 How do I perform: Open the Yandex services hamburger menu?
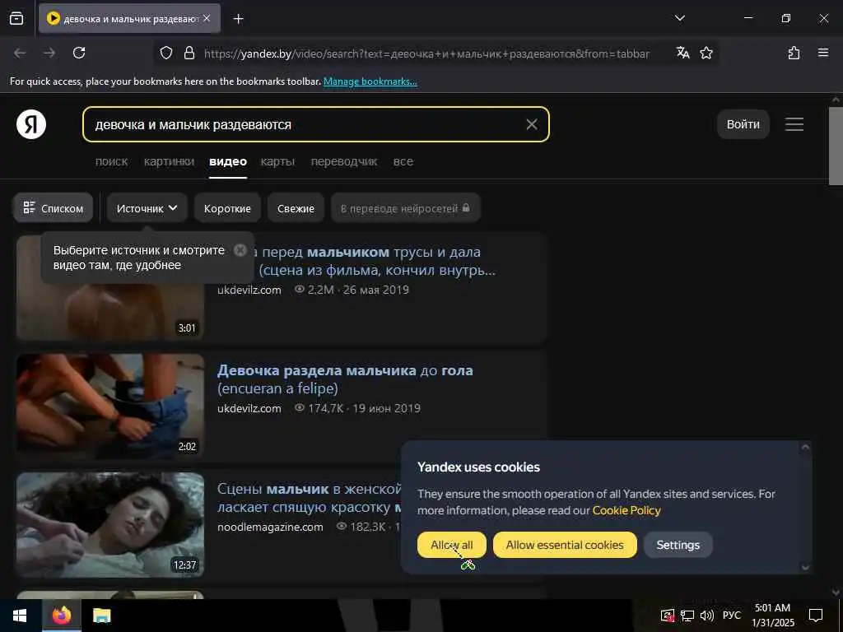(794, 124)
